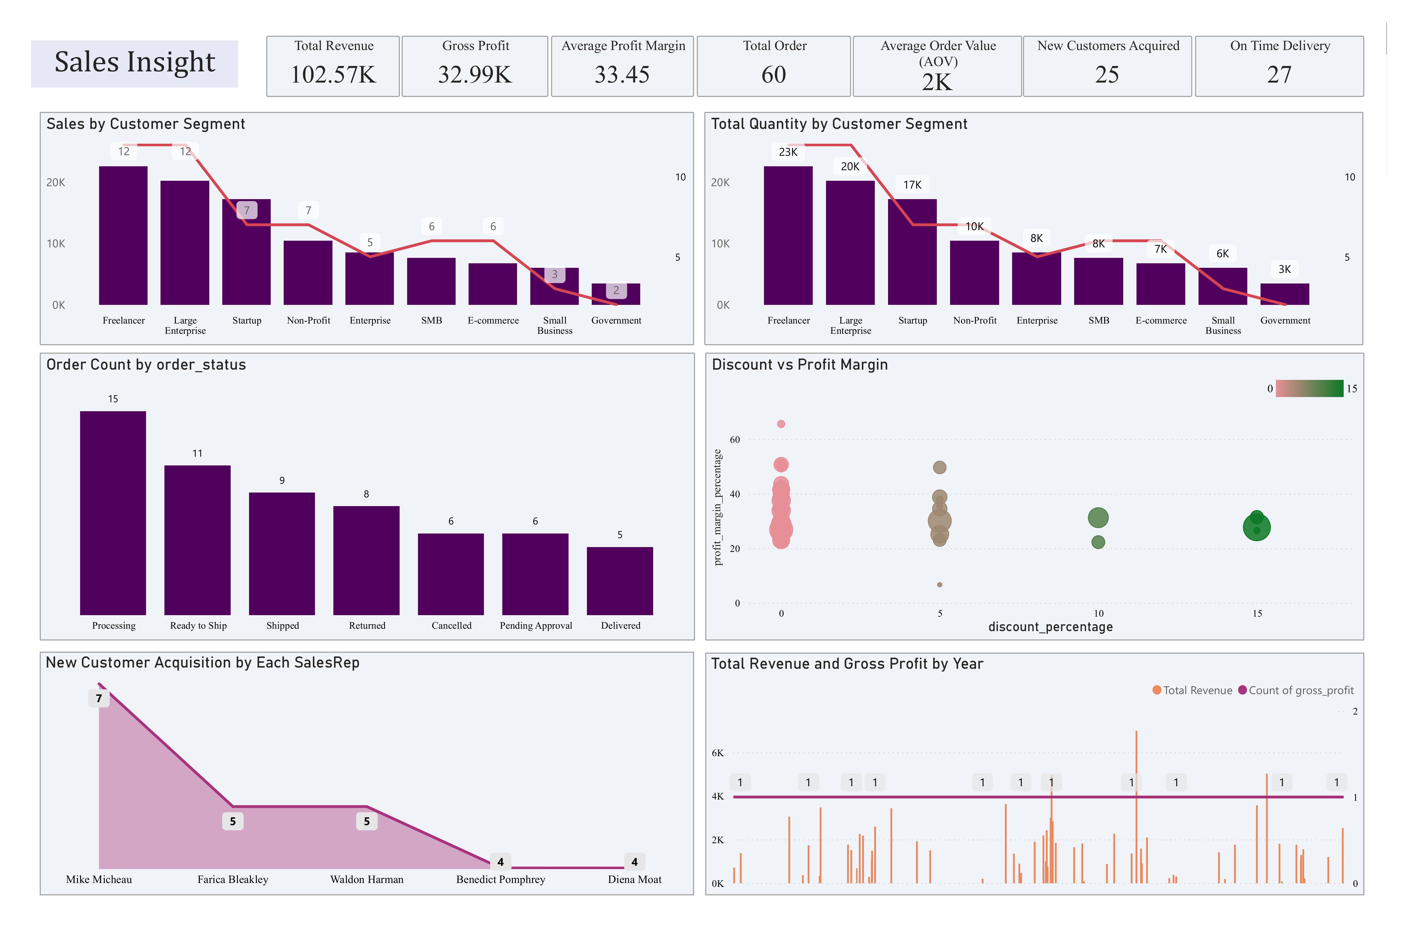Image resolution: width=1409 pixels, height=939 pixels.
Task: Select the Ready to Ship bar
Action: pos(198,540)
